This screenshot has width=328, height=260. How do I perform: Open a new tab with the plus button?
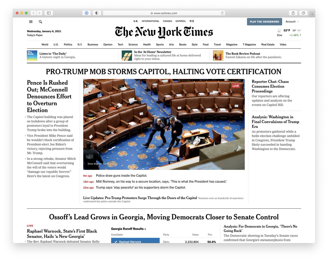(x=312, y=14)
